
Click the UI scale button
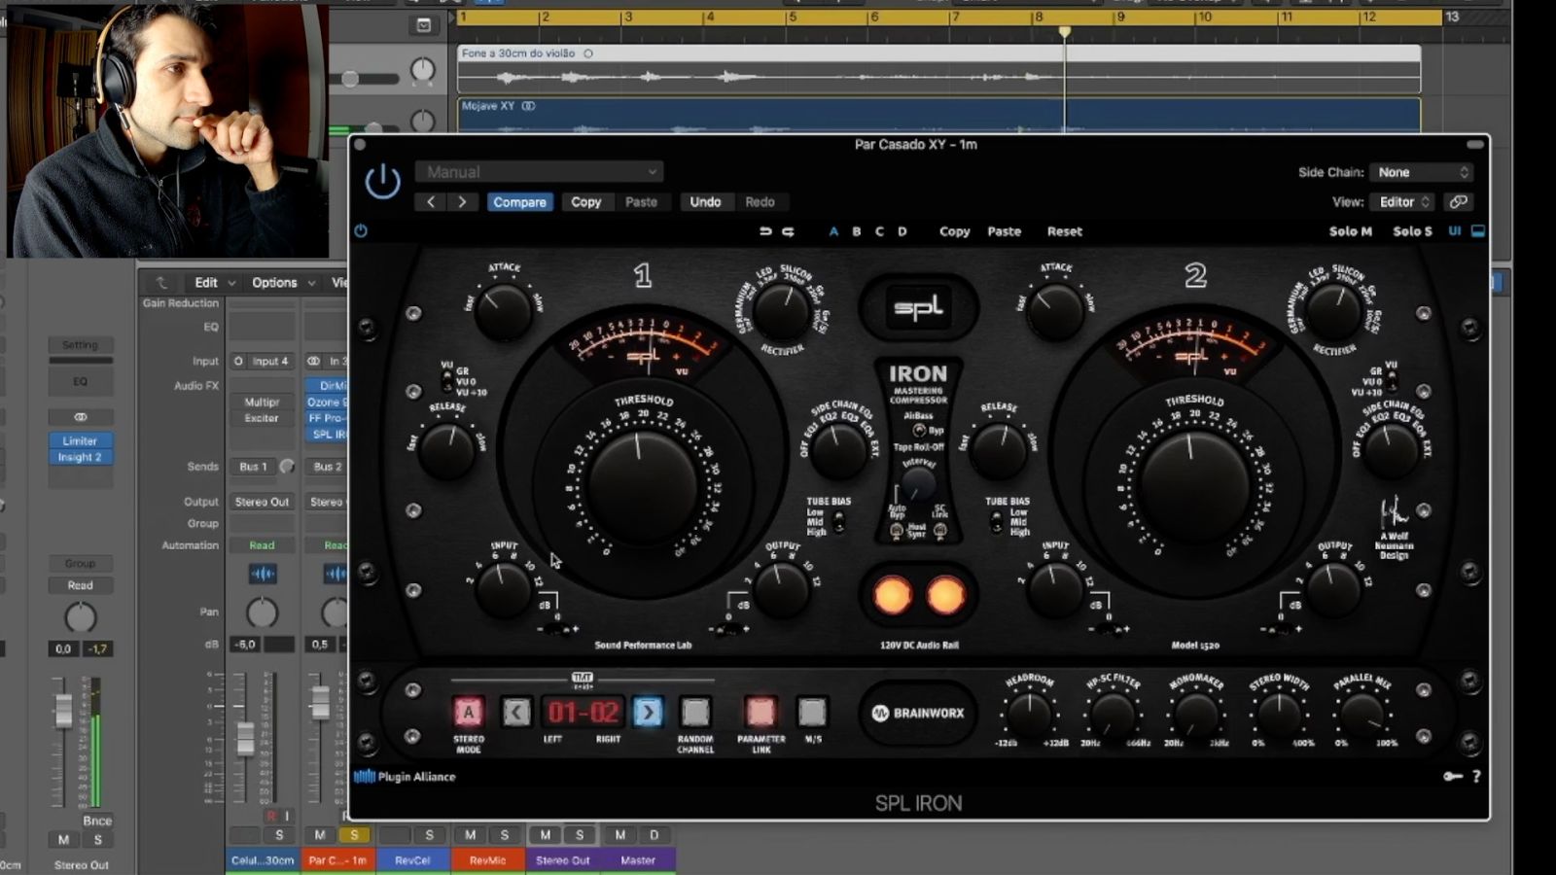click(1455, 231)
